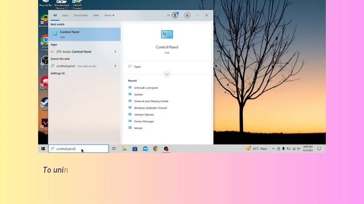Focus the taskbar search box containing control panel
The image size is (364, 204).
(78, 148)
